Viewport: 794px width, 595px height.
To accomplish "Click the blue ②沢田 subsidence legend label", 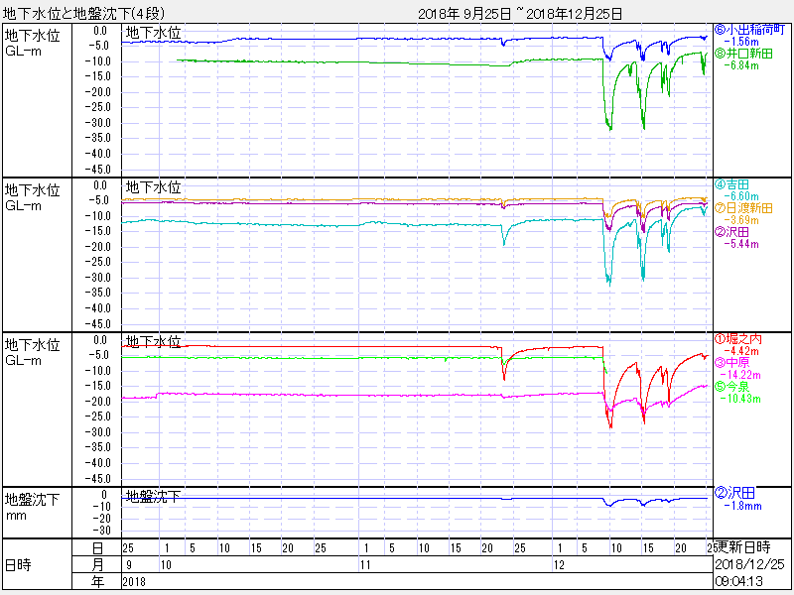I will 736,493.
